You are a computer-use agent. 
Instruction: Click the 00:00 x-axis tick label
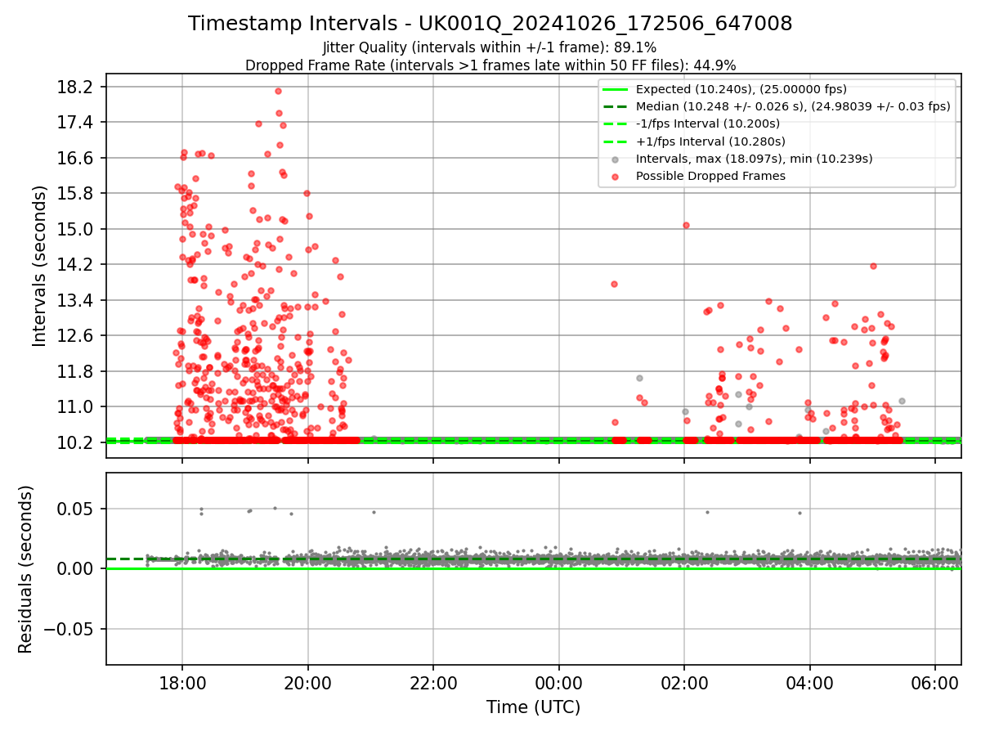point(558,682)
